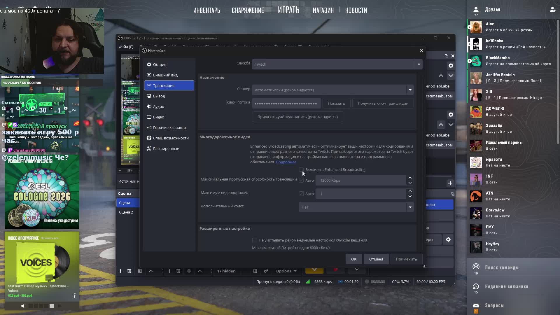Check Не учитывать рекомендуемые настройки службы вещания
The width and height of the screenshot is (560, 315).
pyautogui.click(x=255, y=240)
